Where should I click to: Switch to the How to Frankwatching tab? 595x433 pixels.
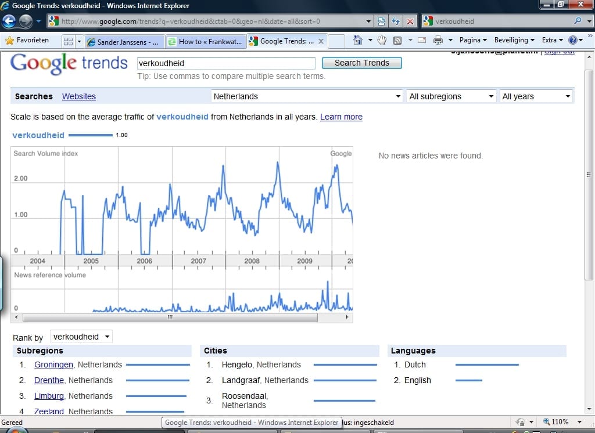click(x=205, y=41)
